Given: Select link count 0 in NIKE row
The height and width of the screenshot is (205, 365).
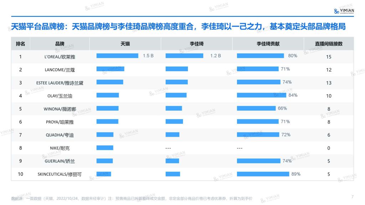Looking at the screenshot, I should 329,148.
